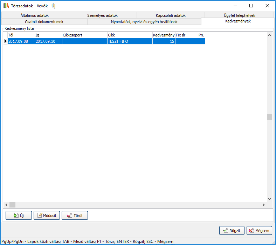
Task: Click the application icon in the title bar
Action: coord(6,6)
